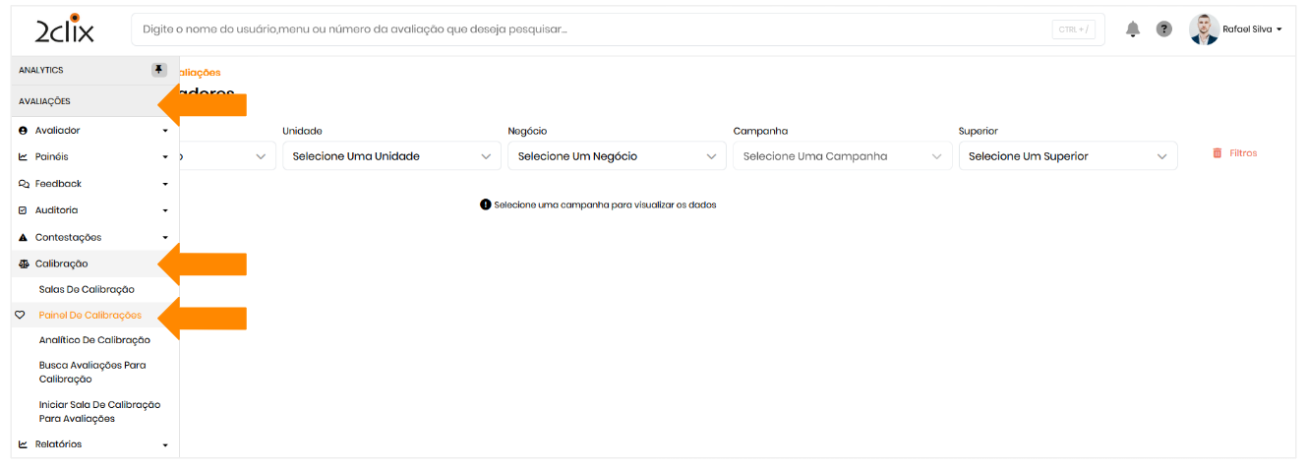The width and height of the screenshot is (1306, 469).
Task: Click the sidebar pin icon
Action: (159, 70)
